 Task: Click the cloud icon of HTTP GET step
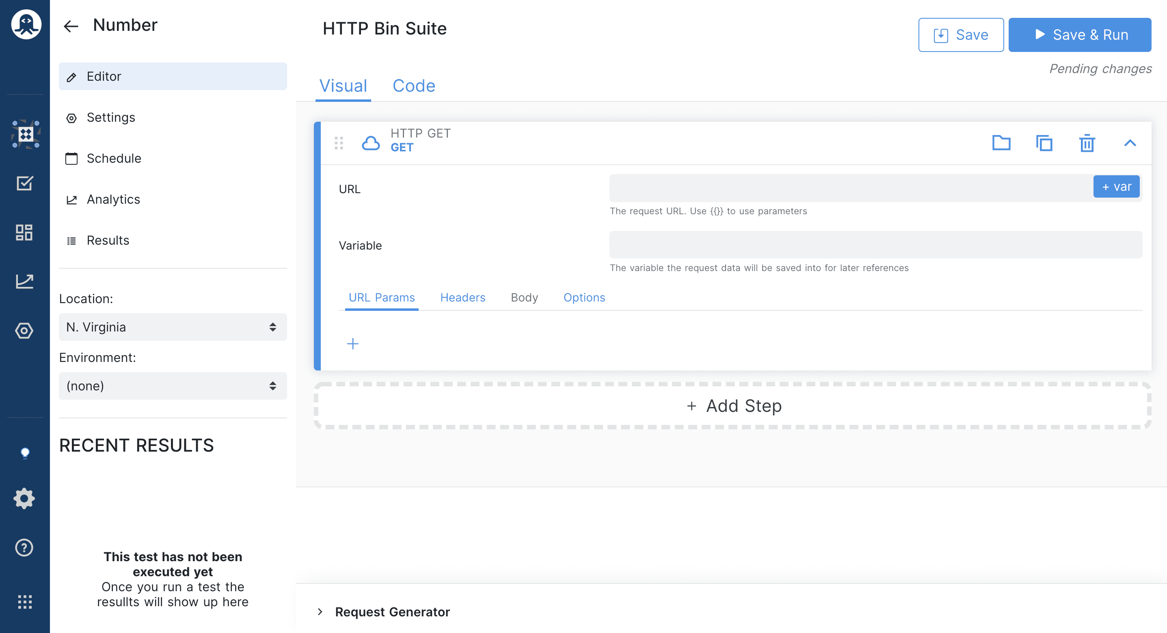click(x=371, y=143)
